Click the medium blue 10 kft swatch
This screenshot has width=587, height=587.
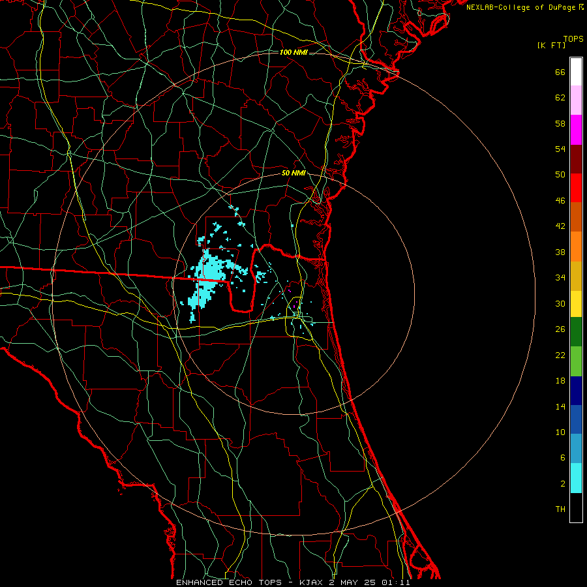pyautogui.click(x=576, y=419)
